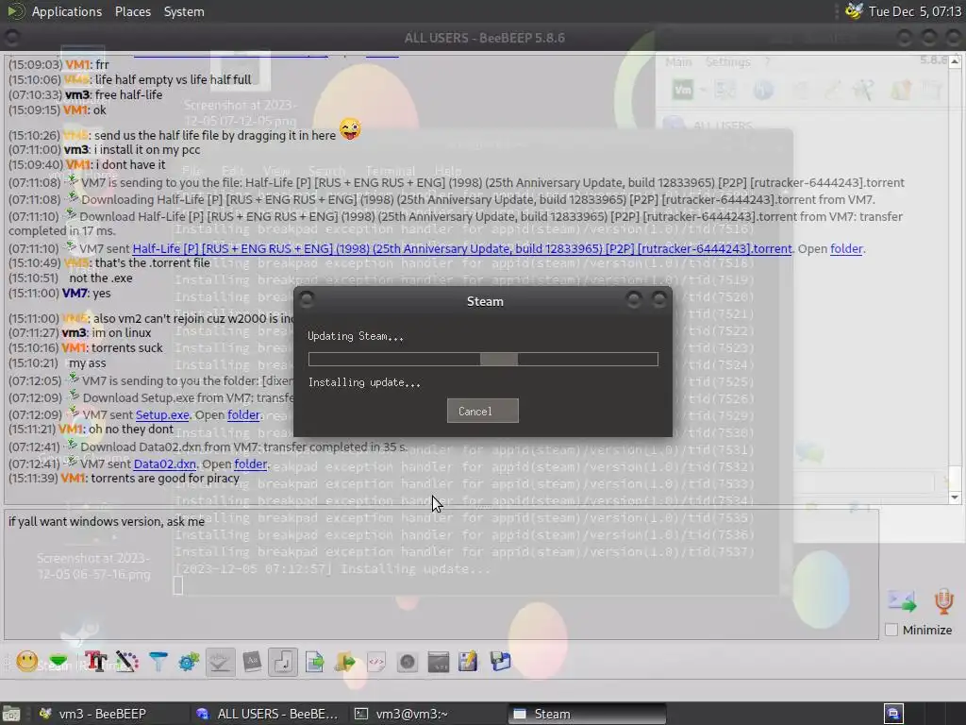This screenshot has height=725, width=966.
Task: Open the chat font (TT) selector
Action: [95, 662]
